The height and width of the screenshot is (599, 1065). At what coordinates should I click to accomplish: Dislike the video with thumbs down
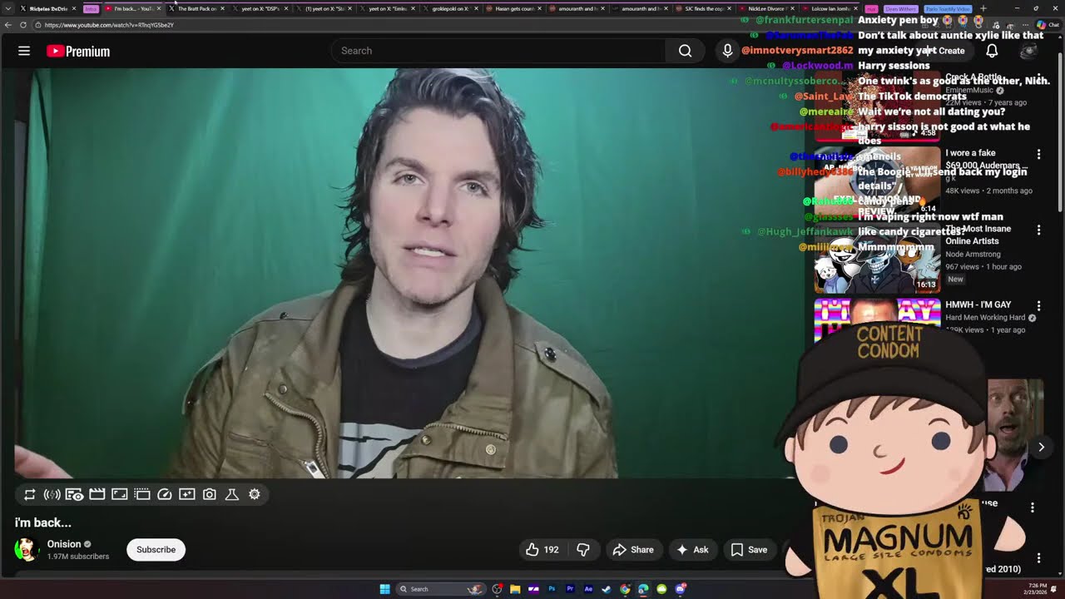pyautogui.click(x=583, y=550)
